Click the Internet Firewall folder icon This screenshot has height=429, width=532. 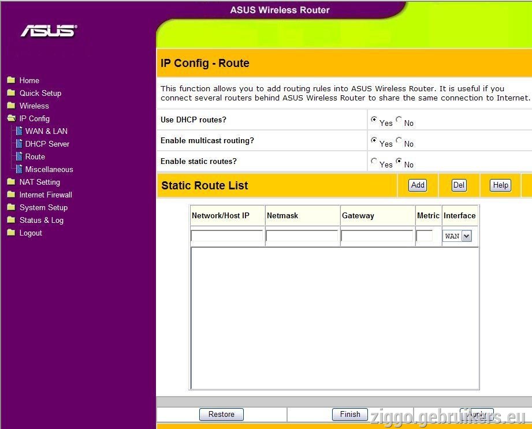click(11, 195)
